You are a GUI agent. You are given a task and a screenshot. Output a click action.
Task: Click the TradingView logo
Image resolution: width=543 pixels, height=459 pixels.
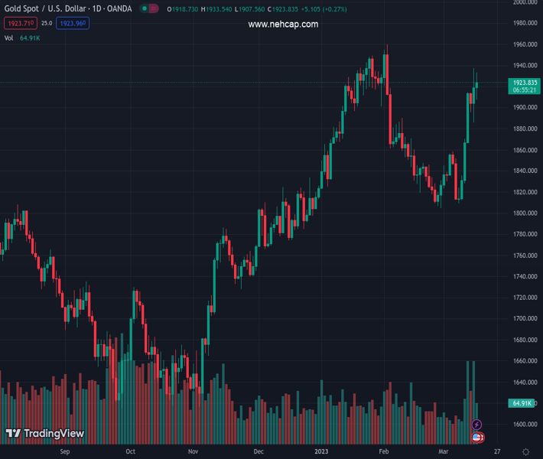[x=44, y=434]
